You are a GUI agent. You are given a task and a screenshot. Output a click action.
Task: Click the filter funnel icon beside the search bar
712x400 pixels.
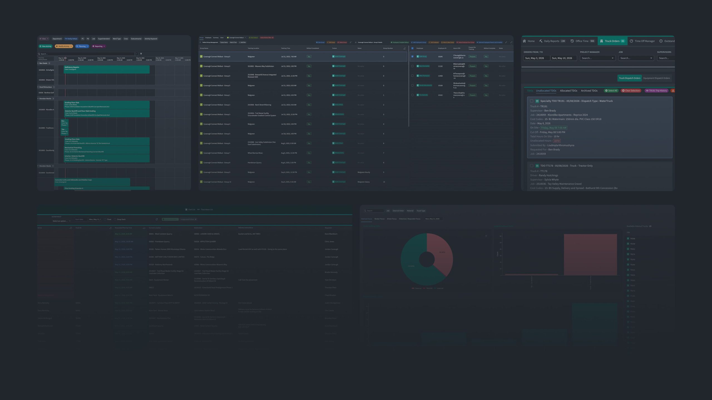[x=141, y=54]
